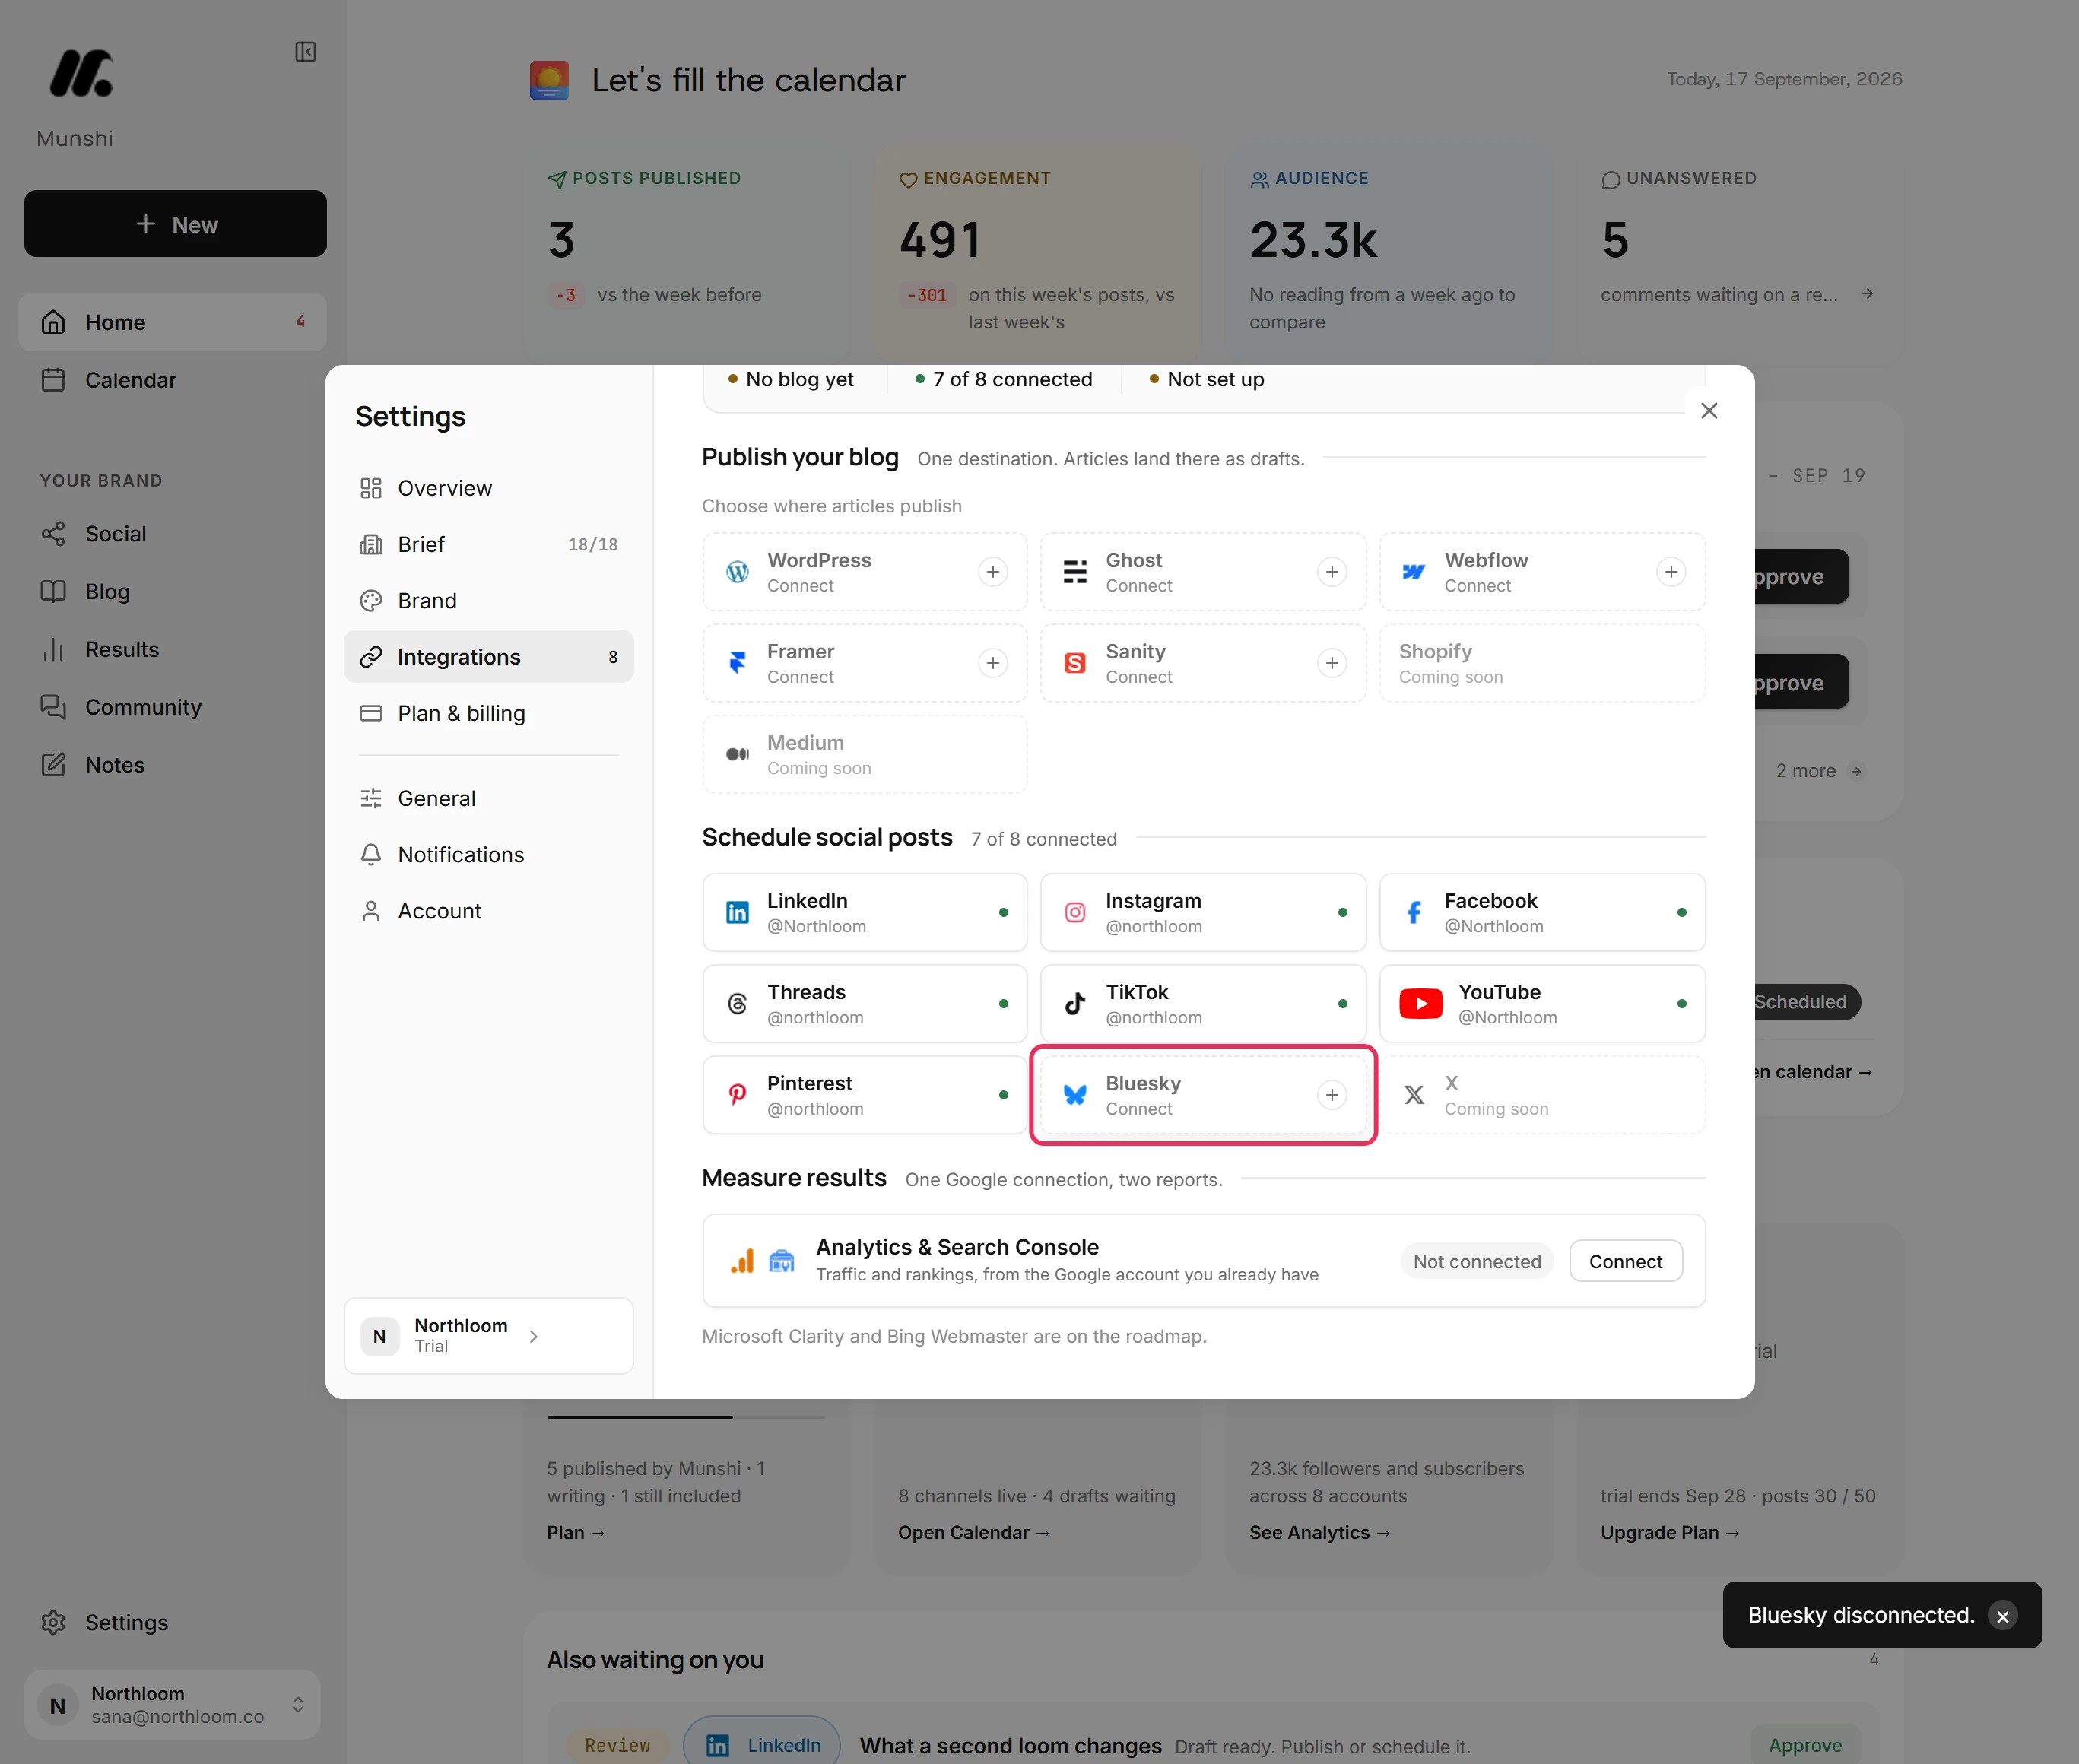
Task: Add Webflow via its plus icon
Action: [1670, 572]
